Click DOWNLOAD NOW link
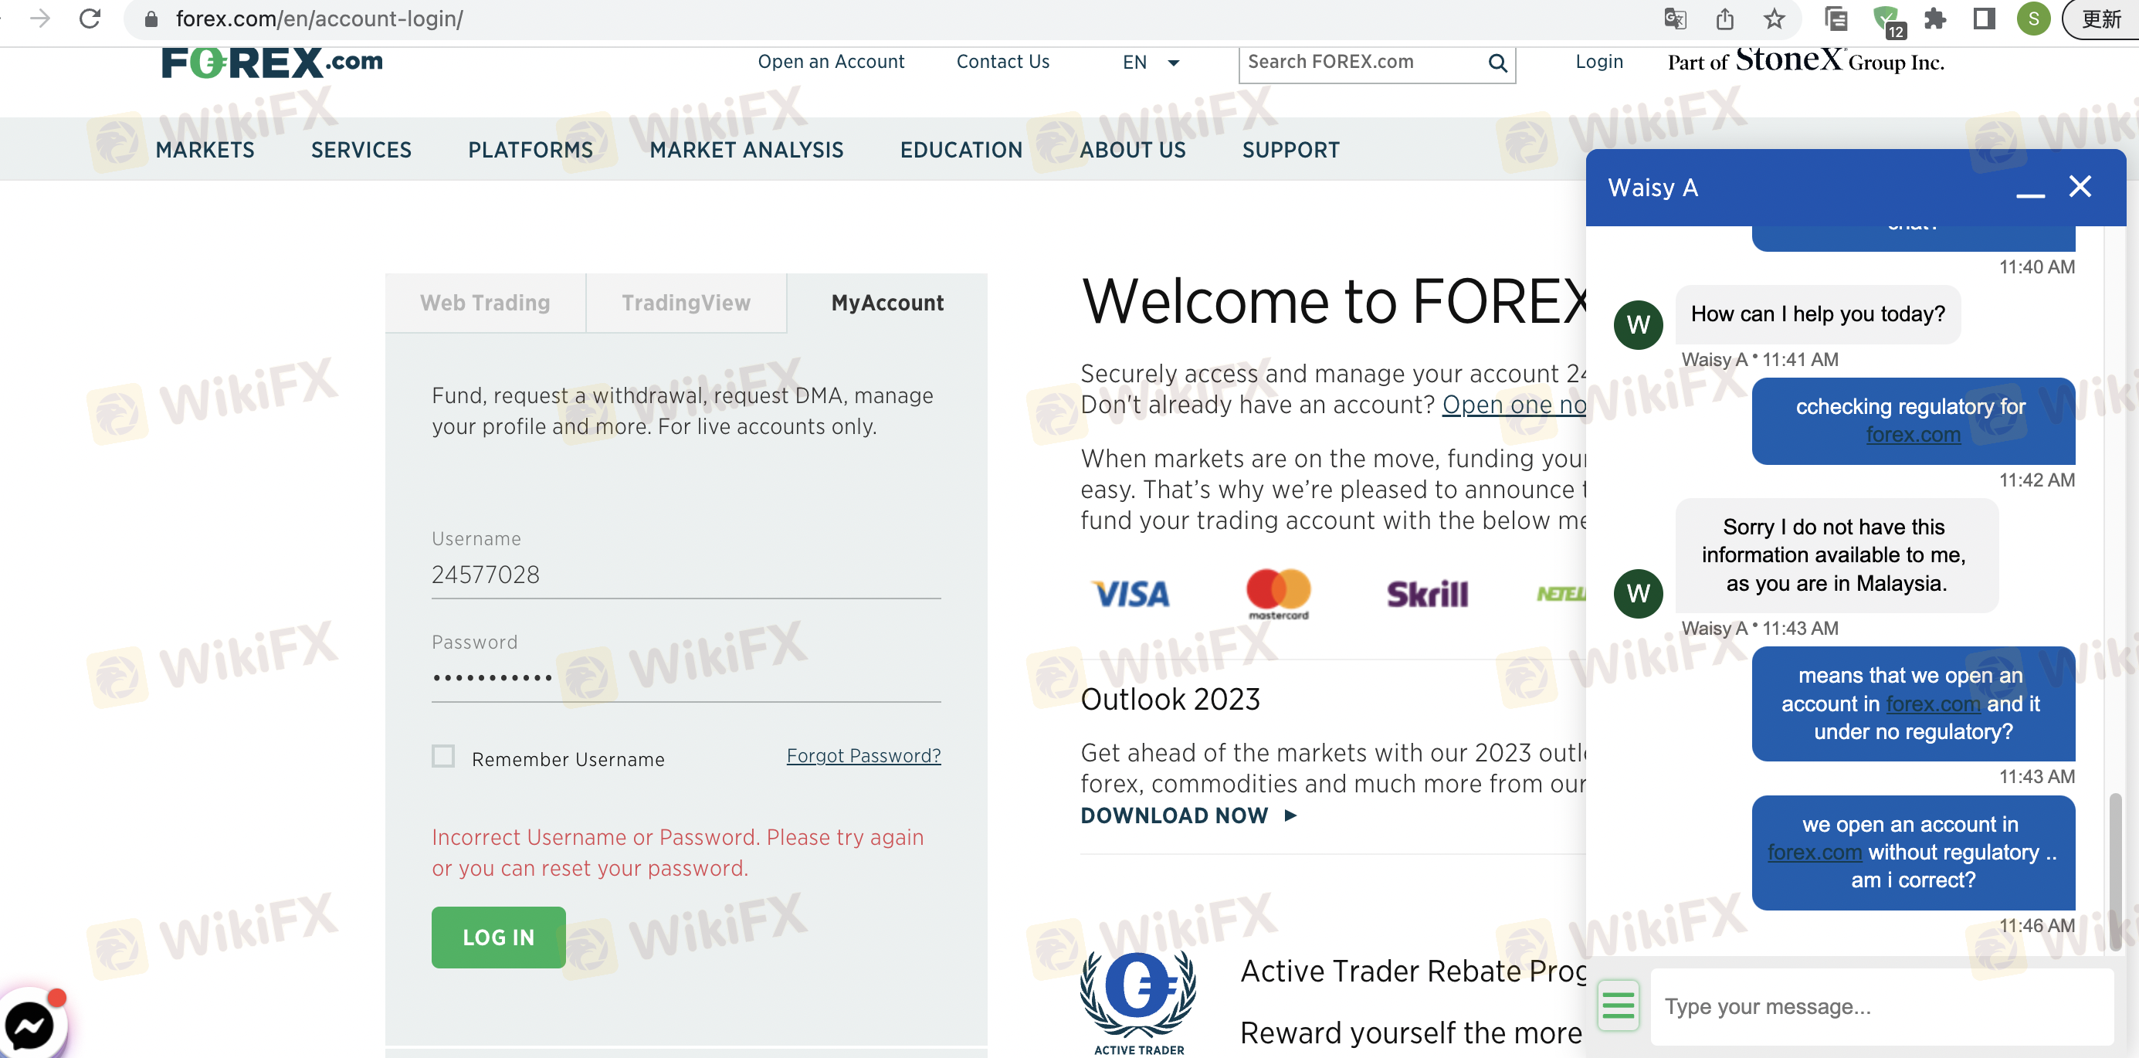The width and height of the screenshot is (2139, 1058). (1188, 816)
